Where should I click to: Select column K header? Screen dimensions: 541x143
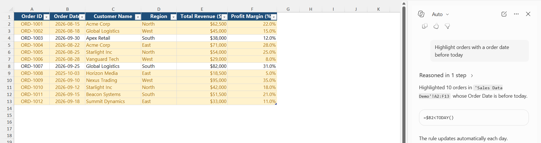pyautogui.click(x=378, y=9)
